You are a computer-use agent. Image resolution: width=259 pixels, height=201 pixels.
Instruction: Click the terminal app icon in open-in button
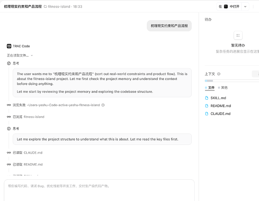[x=226, y=6]
